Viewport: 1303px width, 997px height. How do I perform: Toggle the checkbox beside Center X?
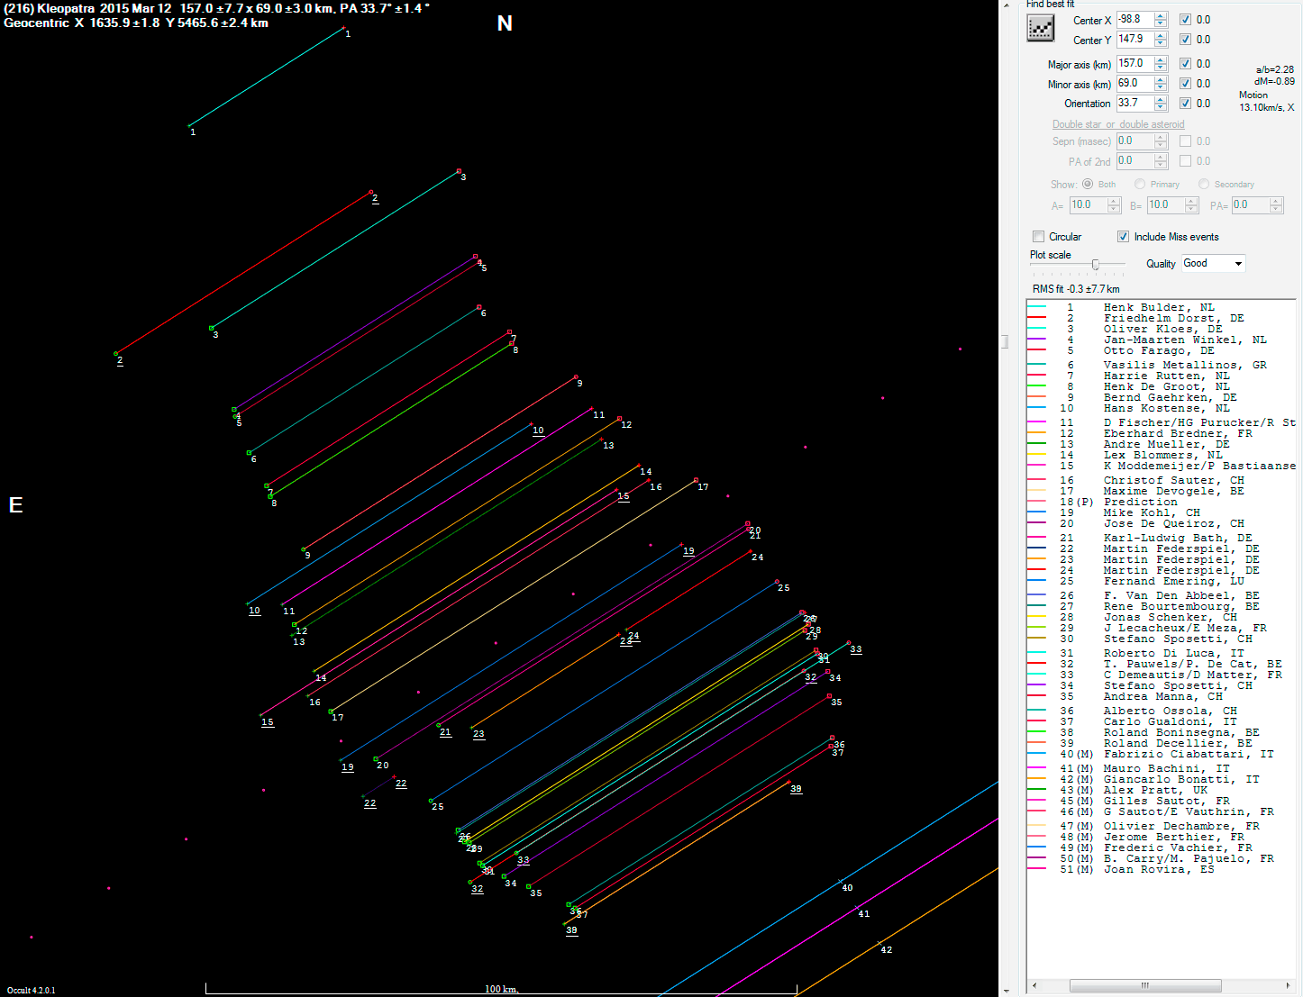coord(1186,20)
